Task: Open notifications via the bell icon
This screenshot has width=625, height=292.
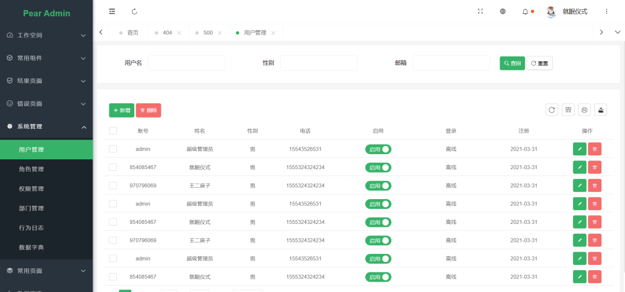Action: (525, 12)
